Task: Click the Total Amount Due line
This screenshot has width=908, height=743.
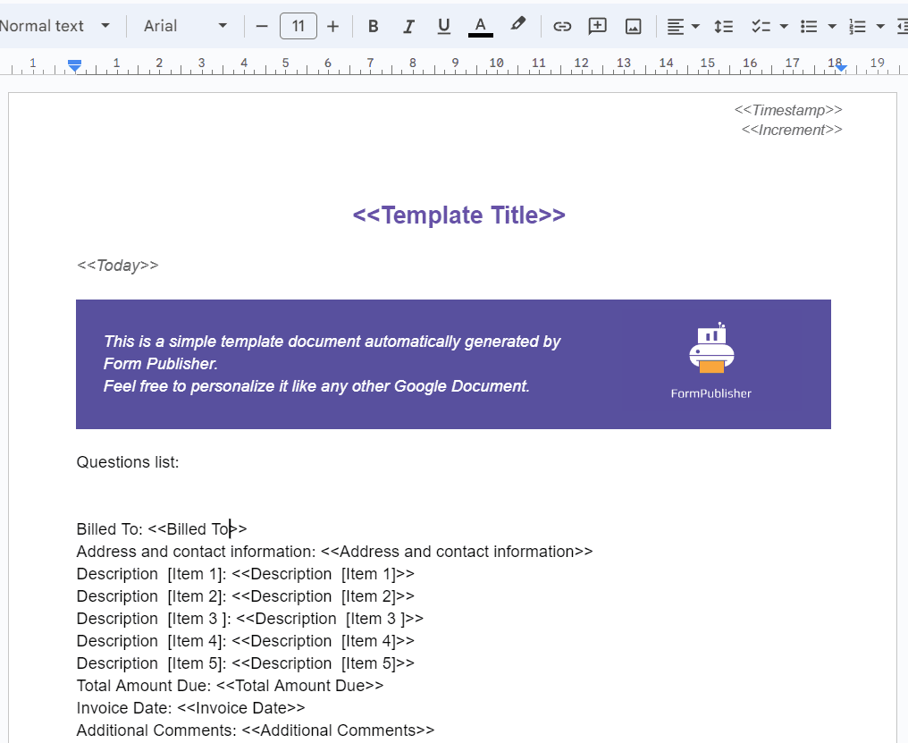Action: [x=230, y=686]
